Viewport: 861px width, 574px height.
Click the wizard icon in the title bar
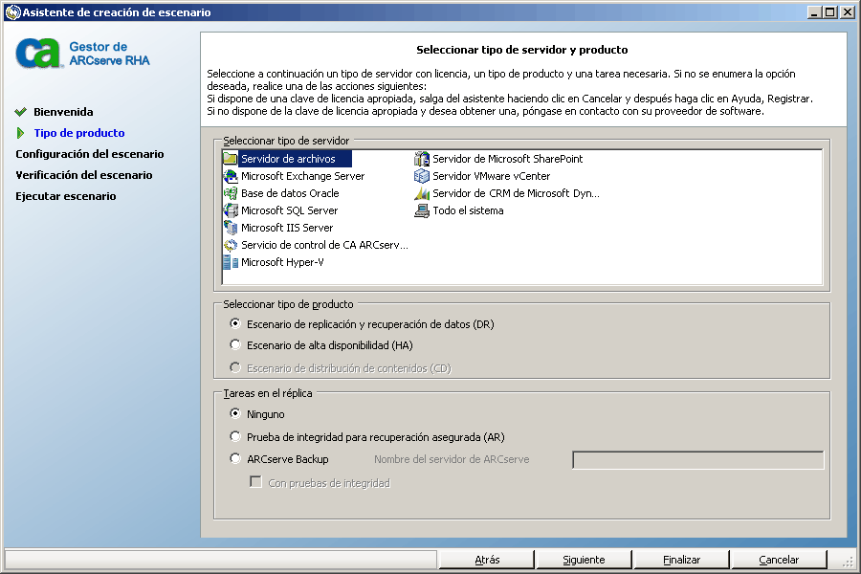tap(12, 12)
